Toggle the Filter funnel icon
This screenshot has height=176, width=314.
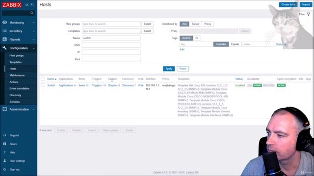click(x=309, y=14)
